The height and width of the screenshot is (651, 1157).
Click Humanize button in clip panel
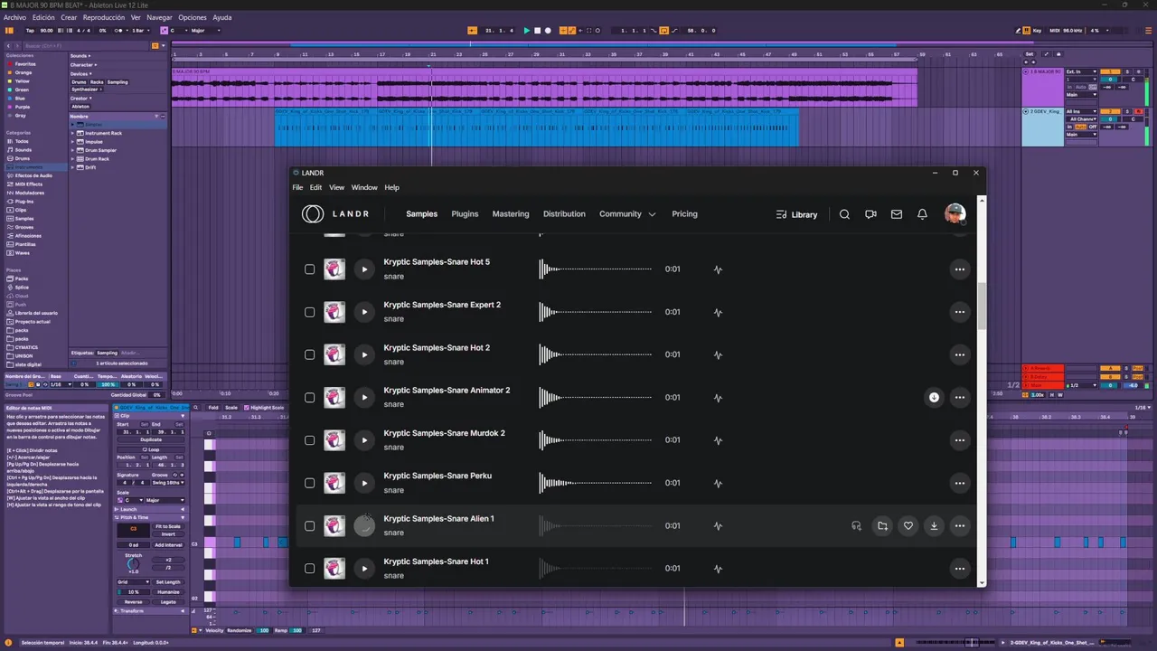168,592
